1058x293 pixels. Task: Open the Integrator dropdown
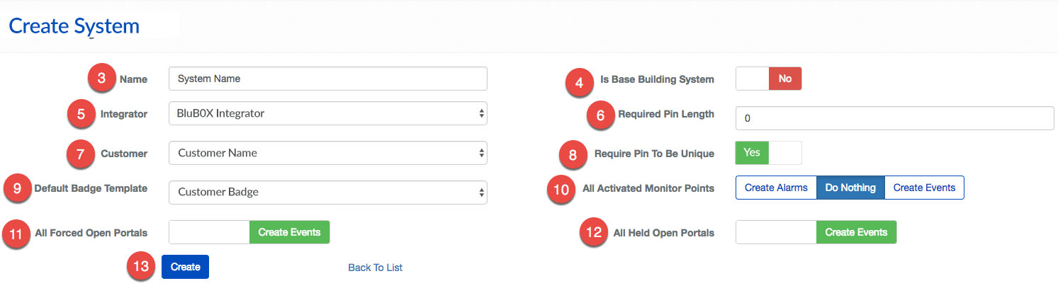coord(327,113)
